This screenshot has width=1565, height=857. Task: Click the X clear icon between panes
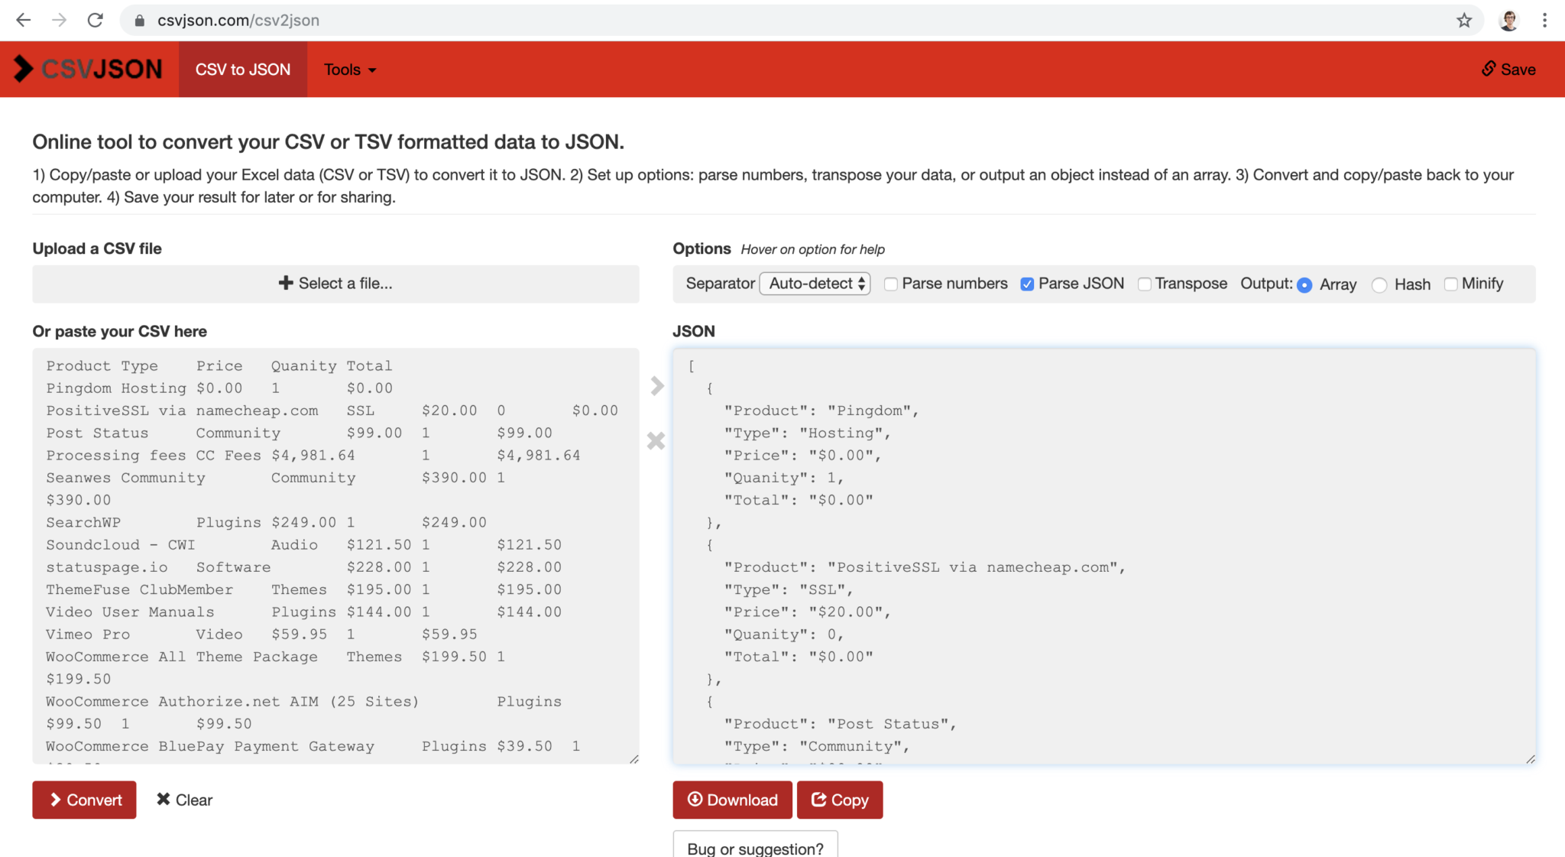click(656, 441)
